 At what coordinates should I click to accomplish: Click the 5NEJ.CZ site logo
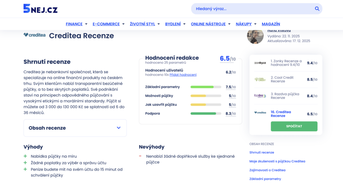pyautogui.click(x=40, y=9)
